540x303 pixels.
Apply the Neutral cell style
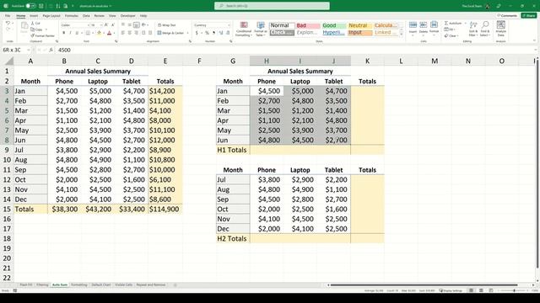360,25
